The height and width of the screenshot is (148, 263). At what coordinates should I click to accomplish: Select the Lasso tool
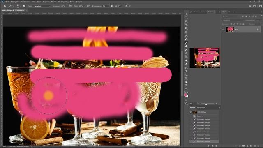pyautogui.click(x=186, y=21)
